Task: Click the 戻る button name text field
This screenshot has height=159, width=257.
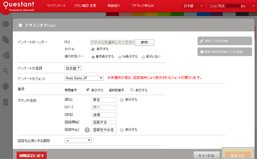Action: point(104,100)
